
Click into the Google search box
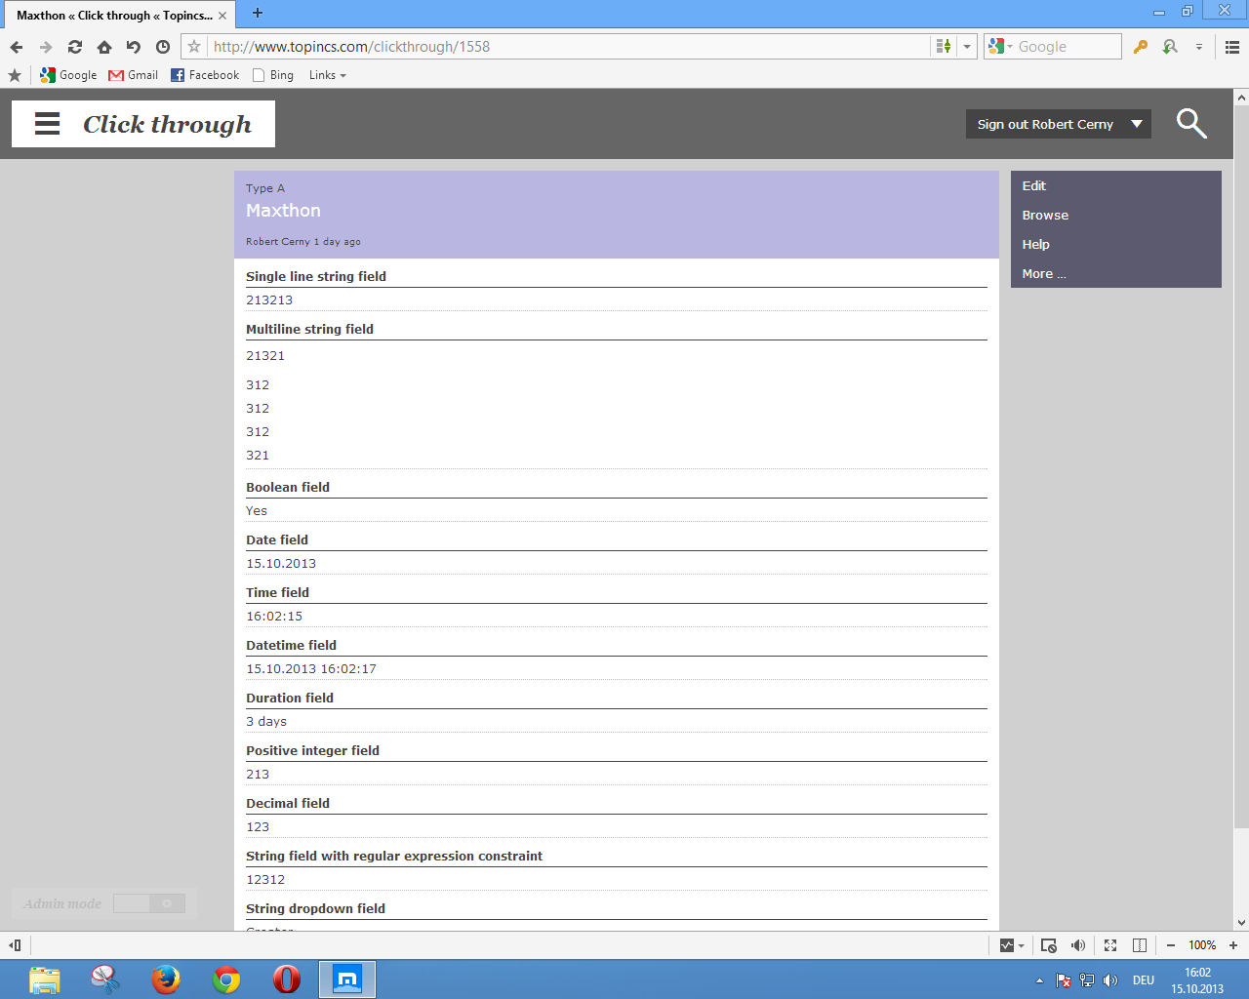point(1066,47)
